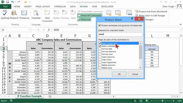Switch to the DEVELOPER tab
The image size is (183, 103).
pyautogui.click(x=107, y=7)
